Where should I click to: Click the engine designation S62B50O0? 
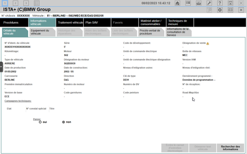pos(69,63)
